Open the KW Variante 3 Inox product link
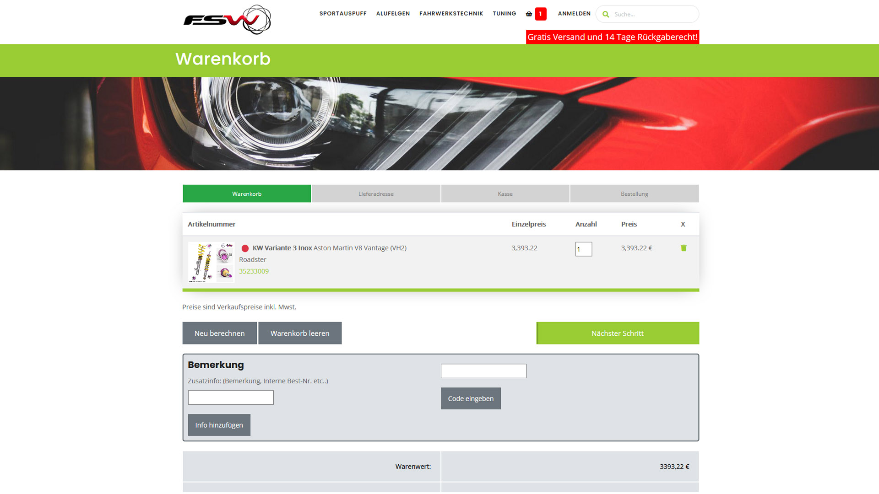 click(x=282, y=248)
